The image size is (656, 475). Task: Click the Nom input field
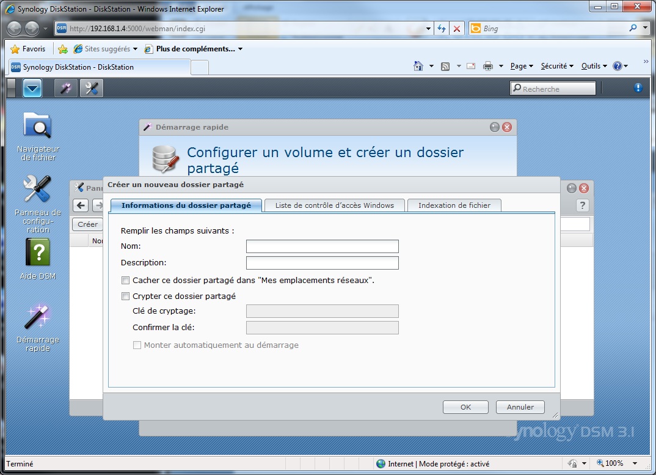pyautogui.click(x=322, y=246)
